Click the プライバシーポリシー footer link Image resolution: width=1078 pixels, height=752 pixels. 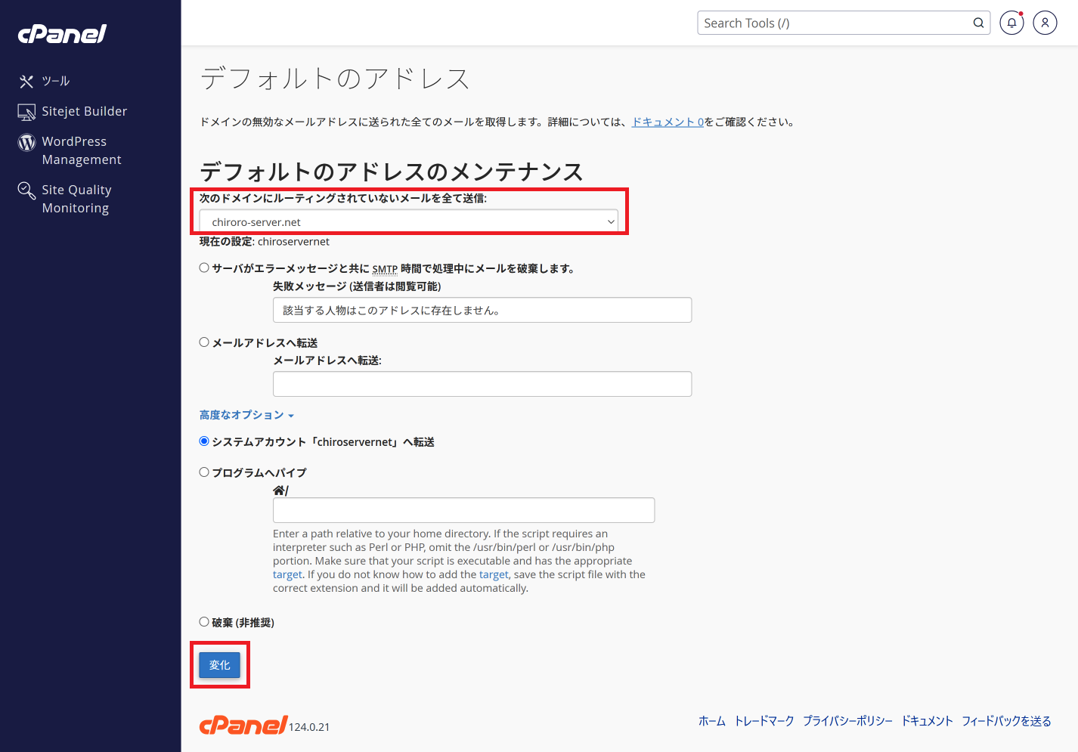click(x=847, y=721)
